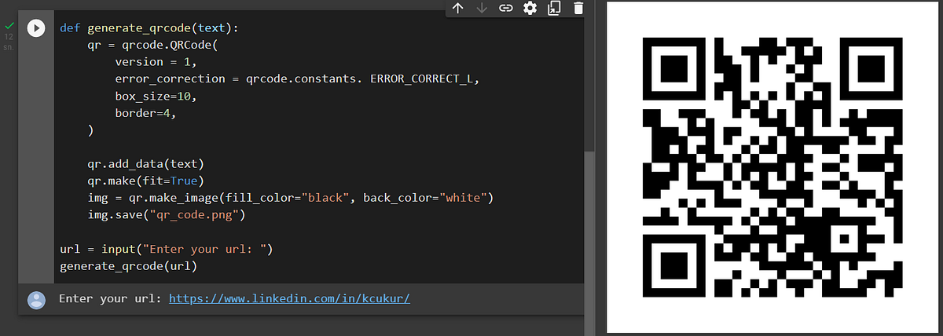Open cell settings gear icon
Viewport: 943px width, 336px height.
pos(530,9)
